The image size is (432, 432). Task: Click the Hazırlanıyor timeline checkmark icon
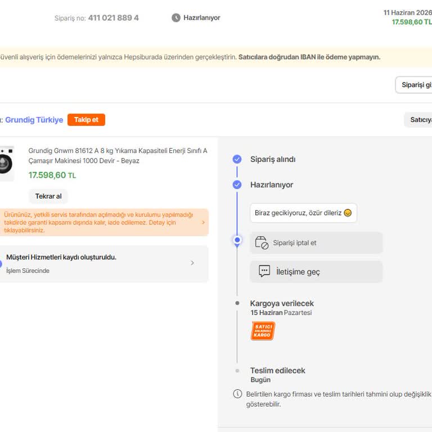coord(237,184)
